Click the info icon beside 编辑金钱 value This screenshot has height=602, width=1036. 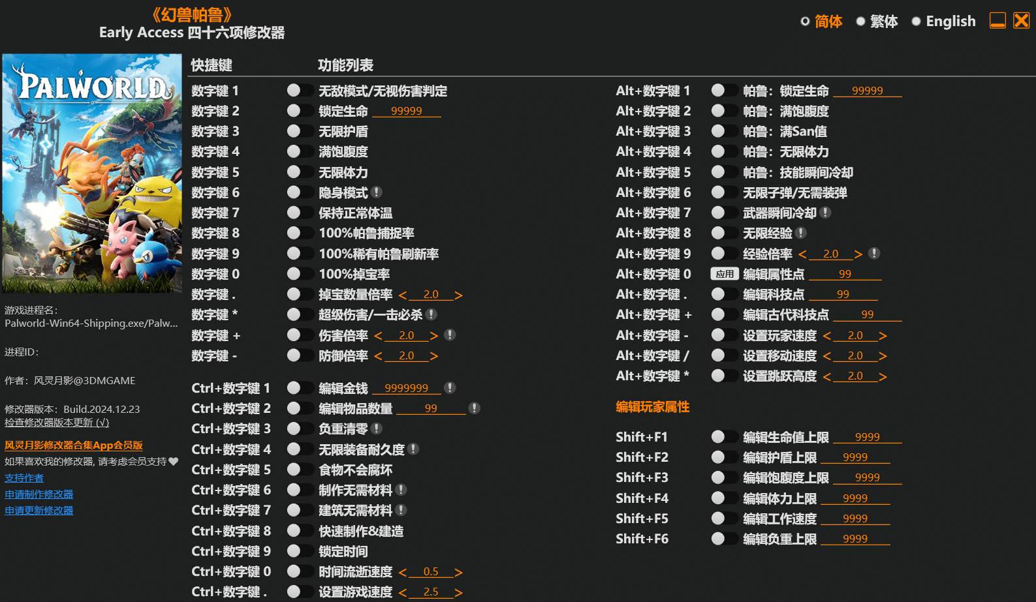[x=450, y=388]
